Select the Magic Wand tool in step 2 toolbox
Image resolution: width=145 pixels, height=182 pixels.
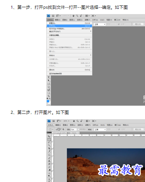pyautogui.click(x=49, y=145)
